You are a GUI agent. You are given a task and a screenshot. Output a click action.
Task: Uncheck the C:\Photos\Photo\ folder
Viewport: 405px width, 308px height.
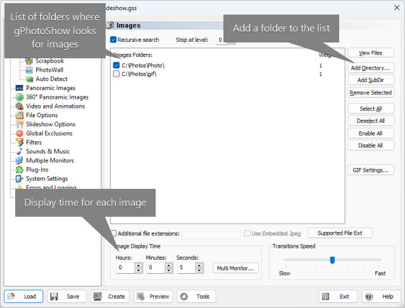116,65
